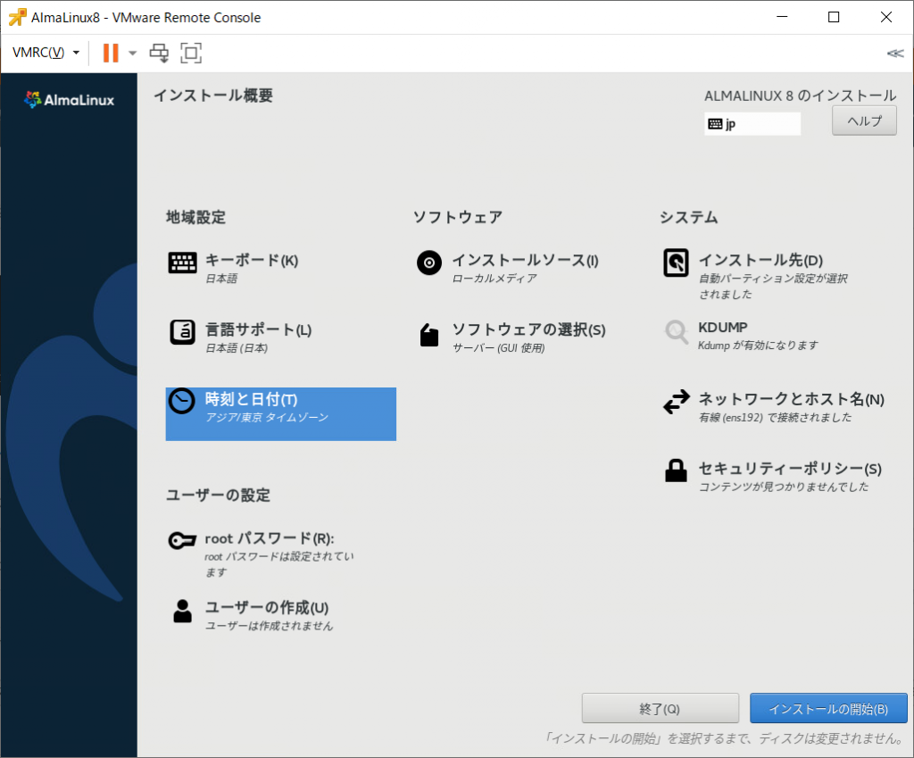
Task: Click 日本語 status under キーボード
Action: tap(221, 279)
